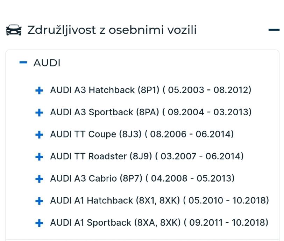Click the date range 05.2003 - 08.2012
The image size is (284, 241).
(208, 90)
